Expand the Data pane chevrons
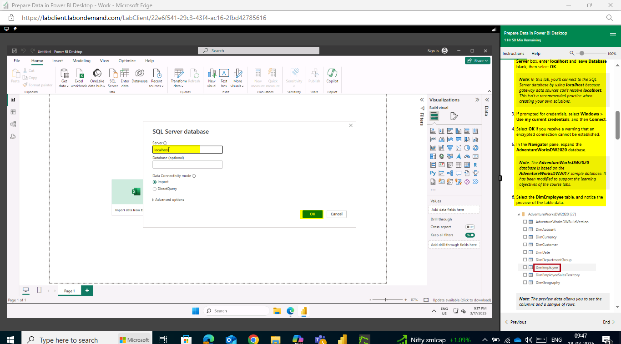Viewport: 621px width, 344px height. (487, 100)
